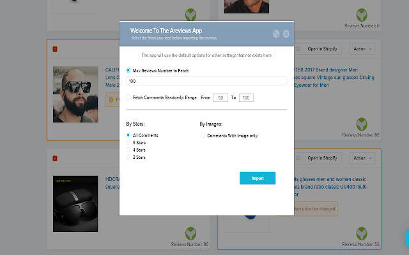The width and height of the screenshot is (409, 255).
Task: Click the To range field showing 100
Action: 246,98
